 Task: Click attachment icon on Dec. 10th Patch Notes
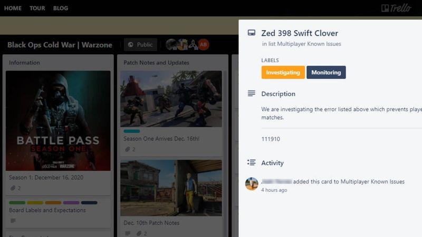(139, 233)
